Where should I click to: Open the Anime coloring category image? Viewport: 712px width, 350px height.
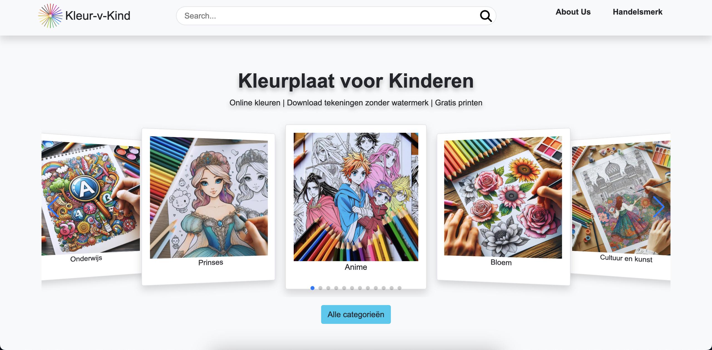tap(356, 197)
